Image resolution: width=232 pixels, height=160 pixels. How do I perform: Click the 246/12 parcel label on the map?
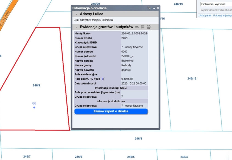(192, 78)
